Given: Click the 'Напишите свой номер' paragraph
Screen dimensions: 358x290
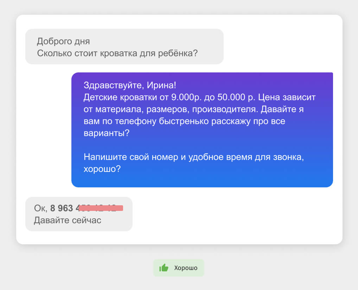Looking at the screenshot, I should pyautogui.click(x=194, y=163).
